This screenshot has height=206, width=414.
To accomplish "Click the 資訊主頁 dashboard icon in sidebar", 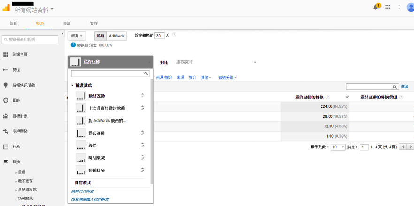I will (6, 55).
